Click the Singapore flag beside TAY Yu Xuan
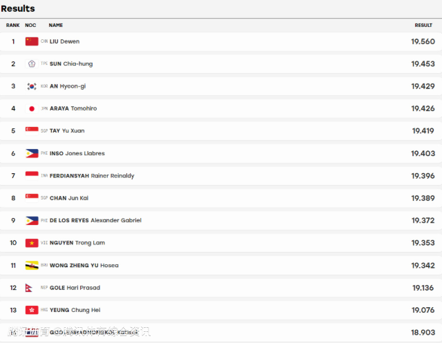 (32, 130)
